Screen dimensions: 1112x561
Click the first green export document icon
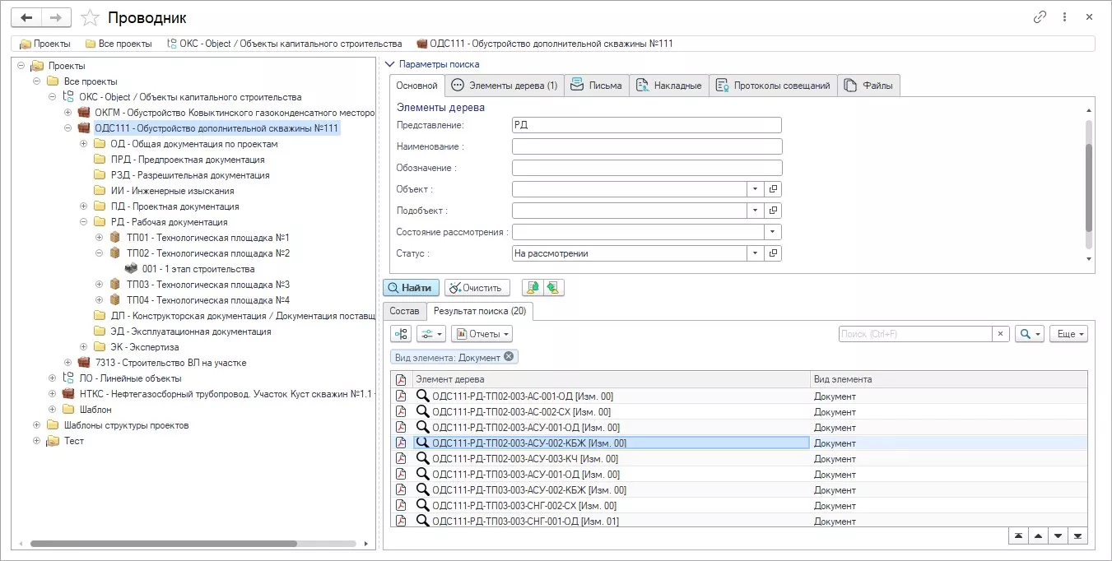[x=533, y=288]
